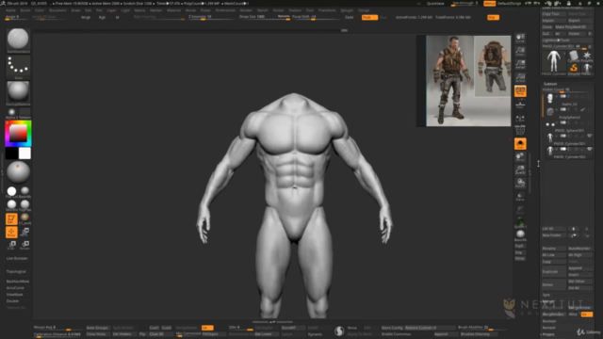The width and height of the screenshot is (603, 339).
Task: Toggle eye visibility of PM3D_Cylinder3D1 subtool
Action: point(590,136)
